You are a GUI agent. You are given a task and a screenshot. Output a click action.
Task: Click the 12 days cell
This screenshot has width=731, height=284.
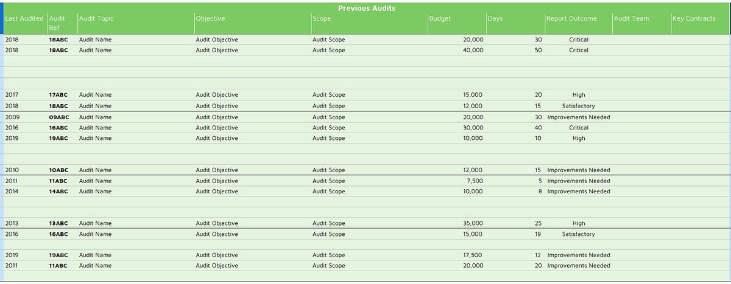coord(539,255)
